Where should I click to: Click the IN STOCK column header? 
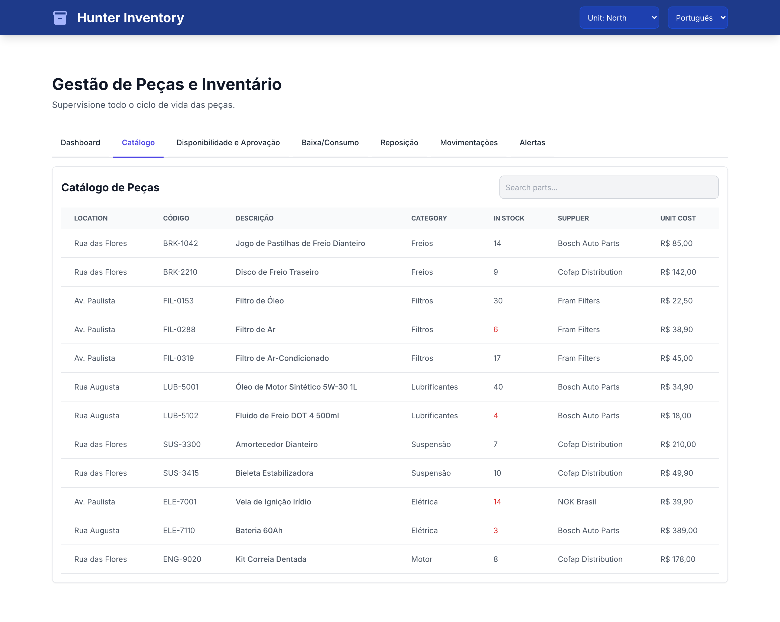(x=508, y=218)
